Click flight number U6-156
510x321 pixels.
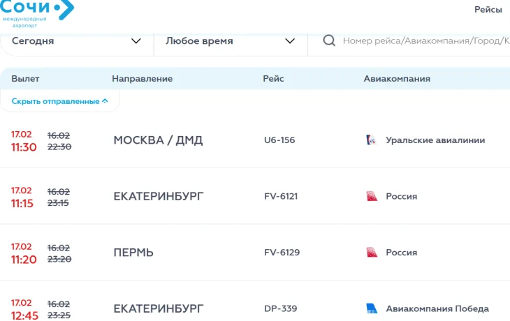(x=279, y=140)
